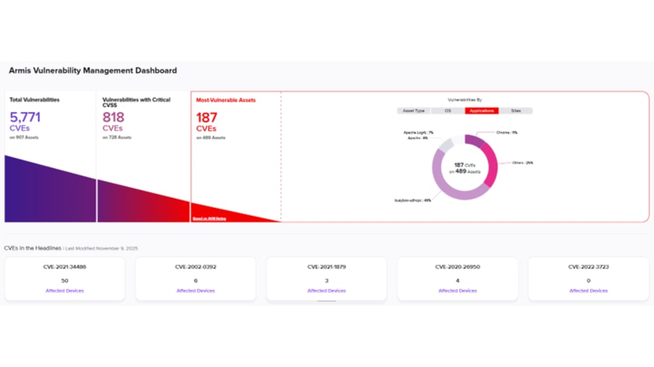
Task: Click the Based on AVM Rating link
Action: [x=209, y=219]
